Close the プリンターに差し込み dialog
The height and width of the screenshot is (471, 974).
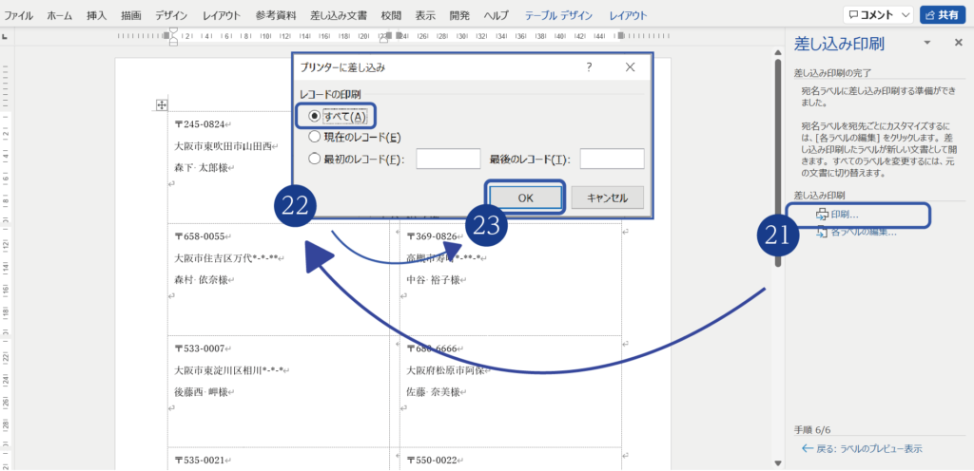pos(630,67)
